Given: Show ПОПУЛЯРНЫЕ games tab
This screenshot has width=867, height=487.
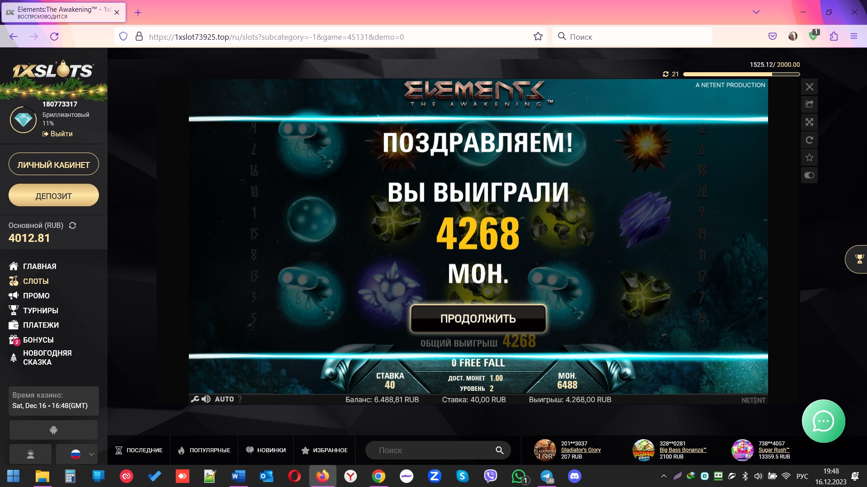Looking at the screenshot, I should tap(204, 450).
